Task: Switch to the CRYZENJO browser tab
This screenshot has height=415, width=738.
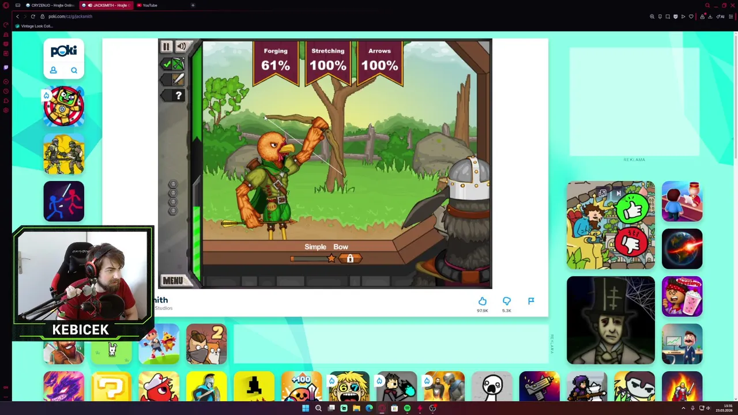Action: click(49, 5)
